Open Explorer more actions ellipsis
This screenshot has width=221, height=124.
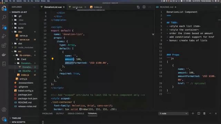tap(34, 7)
